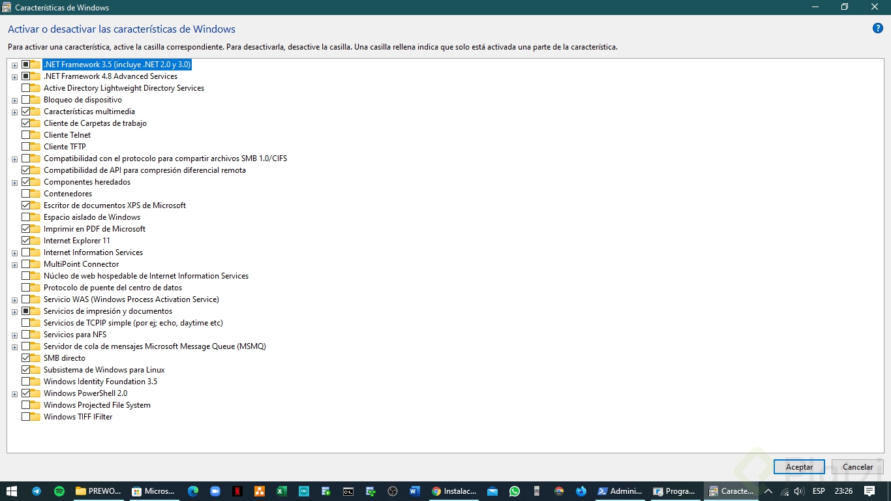Expand the Internet Information Services node
The height and width of the screenshot is (501, 891).
pyautogui.click(x=14, y=253)
